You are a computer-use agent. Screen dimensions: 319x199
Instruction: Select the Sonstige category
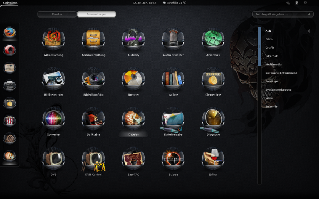click(x=272, y=81)
